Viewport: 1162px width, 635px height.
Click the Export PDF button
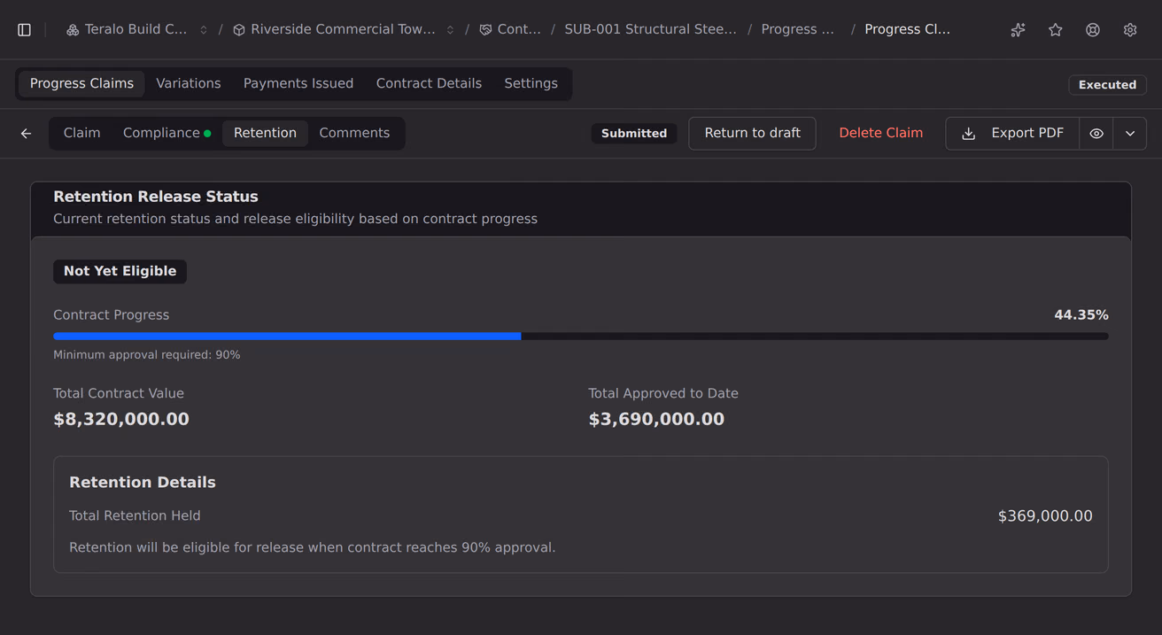point(1012,134)
